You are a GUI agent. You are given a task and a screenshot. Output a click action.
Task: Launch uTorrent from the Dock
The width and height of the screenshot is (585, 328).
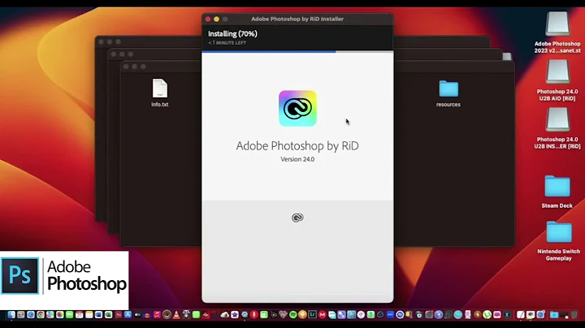[487, 315]
